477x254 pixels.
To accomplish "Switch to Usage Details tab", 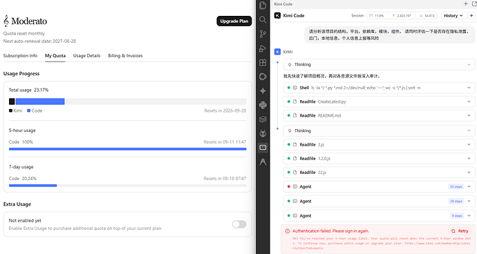I will tap(86, 56).
